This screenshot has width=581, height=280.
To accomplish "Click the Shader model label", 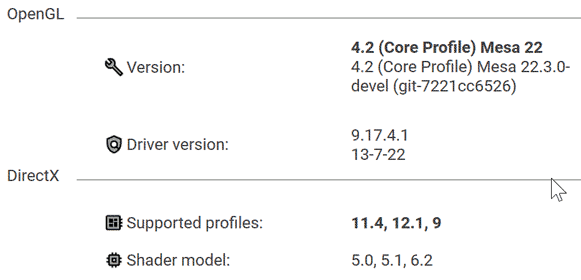I will pyautogui.click(x=178, y=260).
